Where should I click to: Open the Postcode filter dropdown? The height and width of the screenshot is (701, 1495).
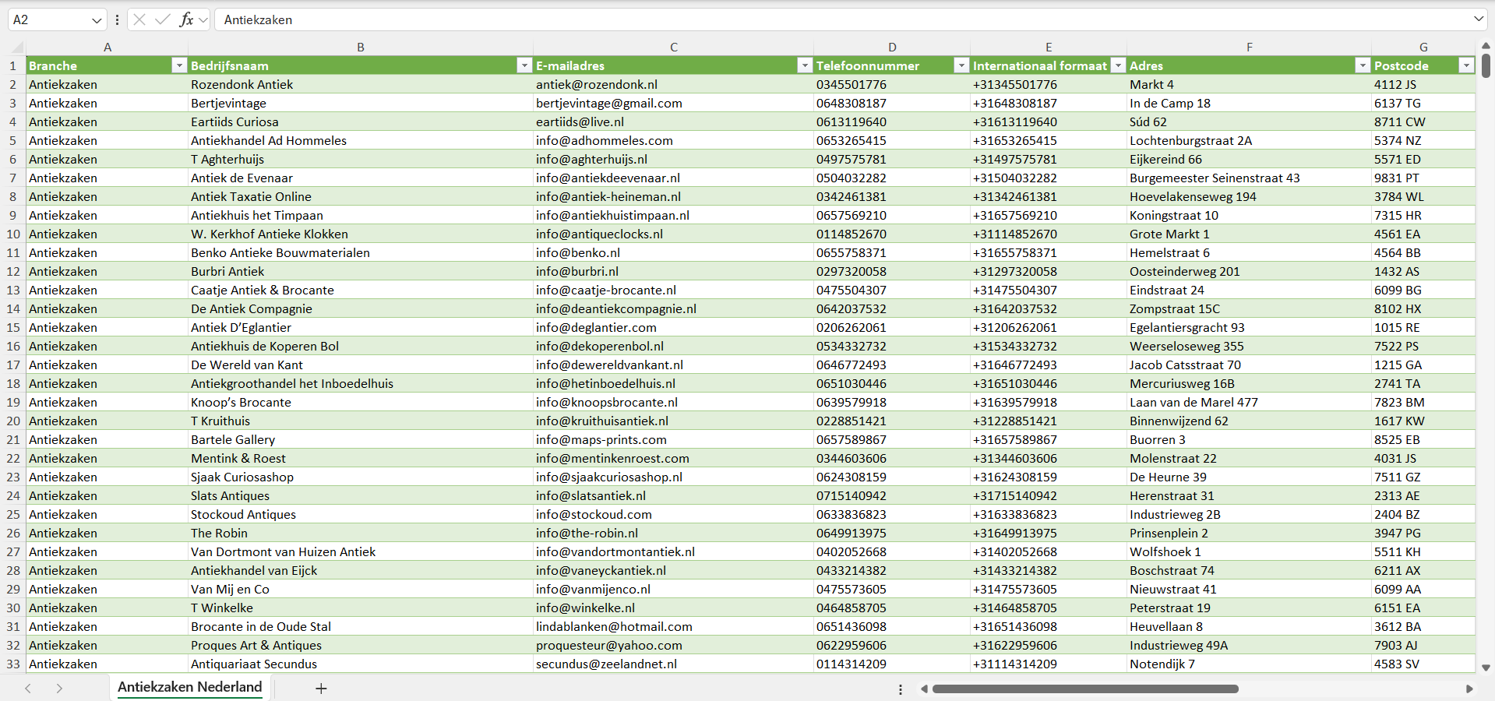coord(1466,65)
